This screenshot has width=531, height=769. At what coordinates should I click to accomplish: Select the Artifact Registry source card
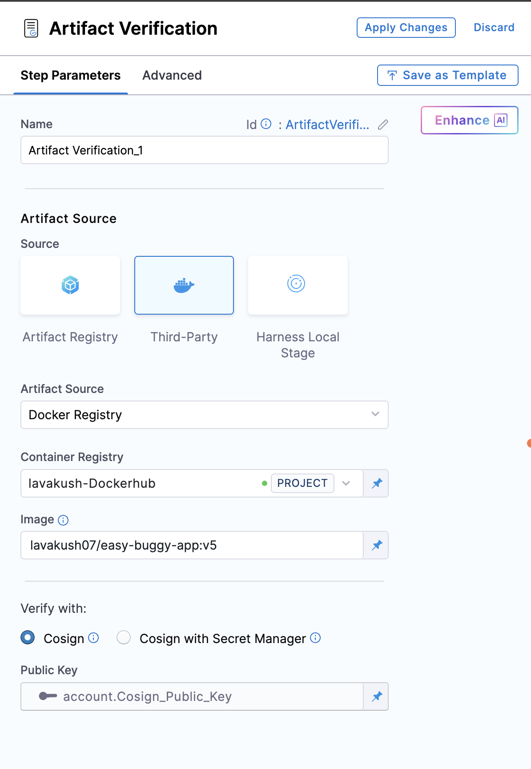point(70,285)
